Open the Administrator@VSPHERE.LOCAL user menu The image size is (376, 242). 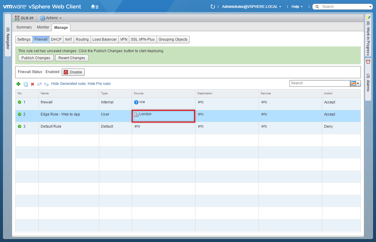pos(251,7)
